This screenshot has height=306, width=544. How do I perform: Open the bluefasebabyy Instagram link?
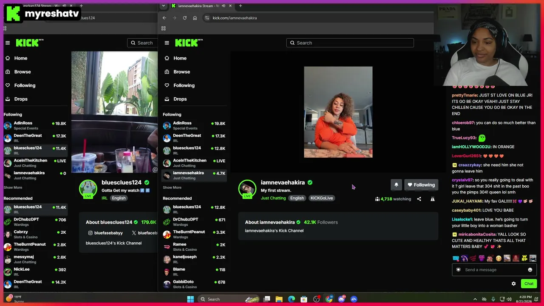(x=105, y=233)
